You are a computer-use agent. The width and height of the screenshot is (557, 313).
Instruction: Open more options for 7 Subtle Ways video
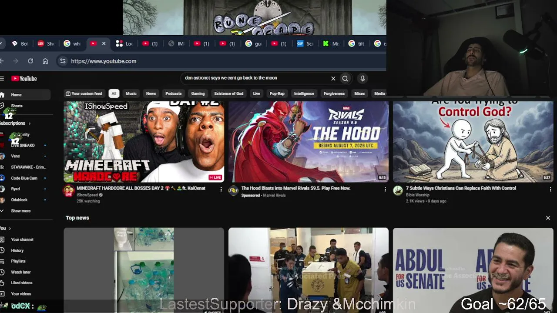coord(550,189)
